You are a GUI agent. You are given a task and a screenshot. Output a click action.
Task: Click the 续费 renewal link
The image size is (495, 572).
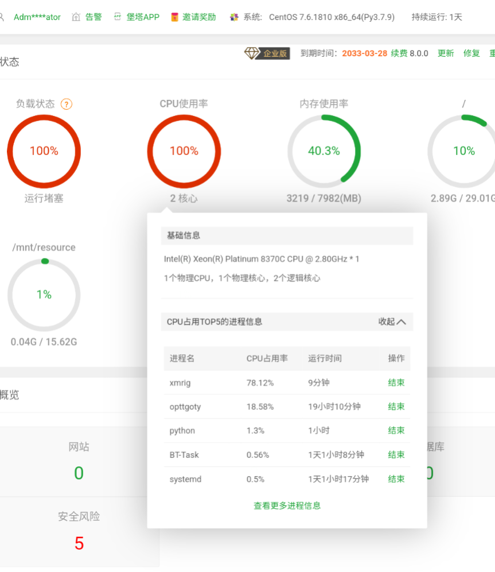point(399,53)
